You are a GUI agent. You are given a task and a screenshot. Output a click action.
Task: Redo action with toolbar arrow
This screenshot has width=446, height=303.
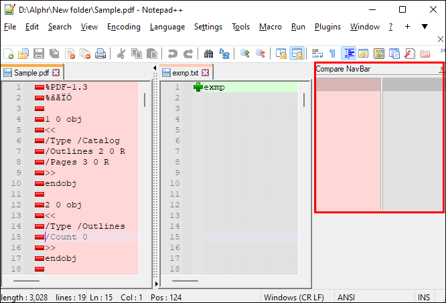click(188, 54)
